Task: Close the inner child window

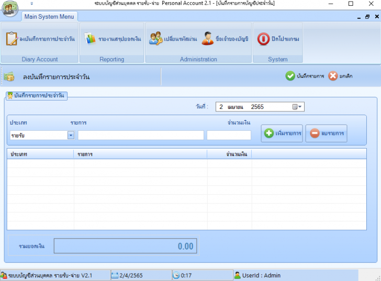Action: (377, 17)
